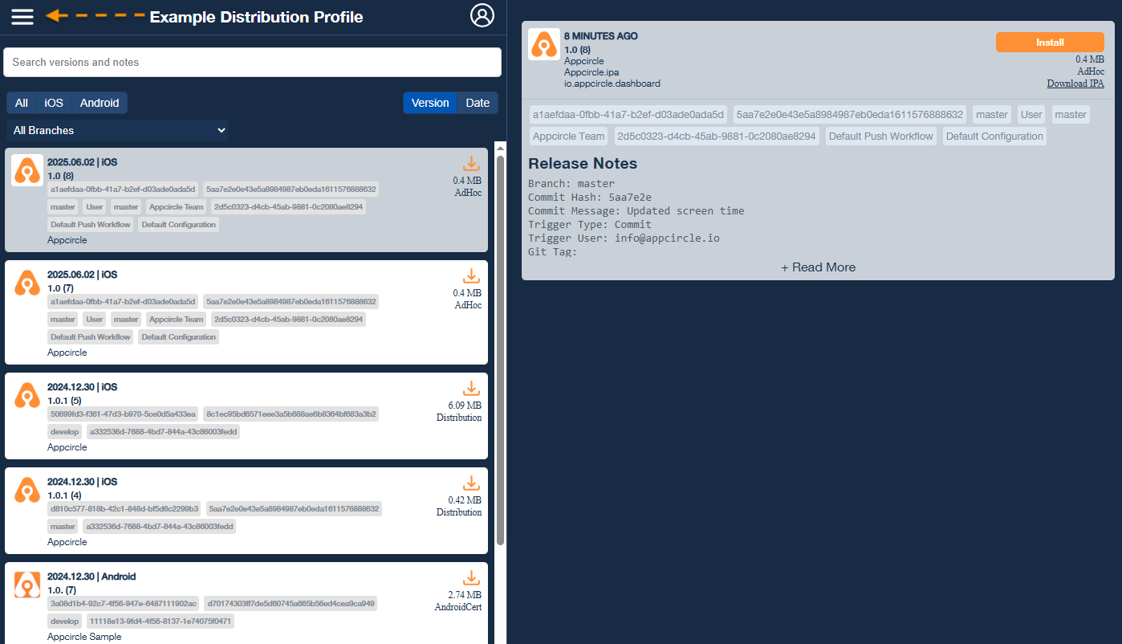Viewport: 1122px width, 644px height.
Task: Open the hamburger menu
Action: [22, 16]
